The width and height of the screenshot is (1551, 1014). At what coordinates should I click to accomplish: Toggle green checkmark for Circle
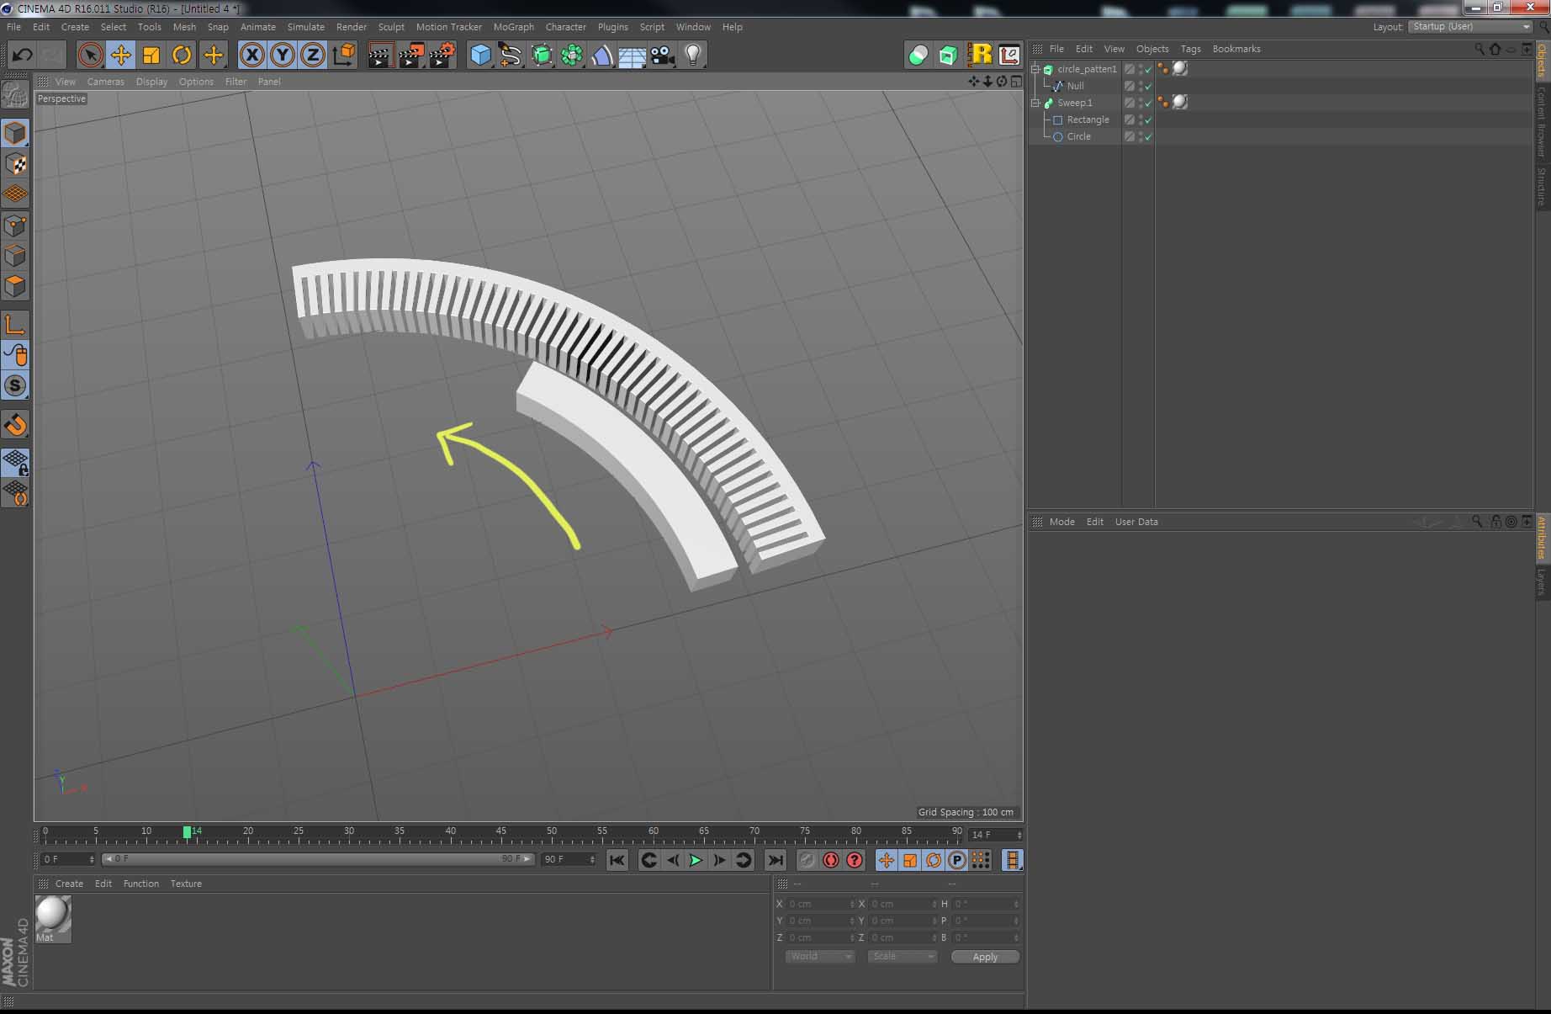point(1148,136)
